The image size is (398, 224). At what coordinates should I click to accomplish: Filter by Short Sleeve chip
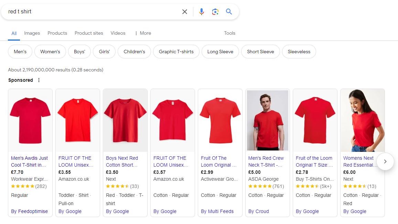pos(260,52)
